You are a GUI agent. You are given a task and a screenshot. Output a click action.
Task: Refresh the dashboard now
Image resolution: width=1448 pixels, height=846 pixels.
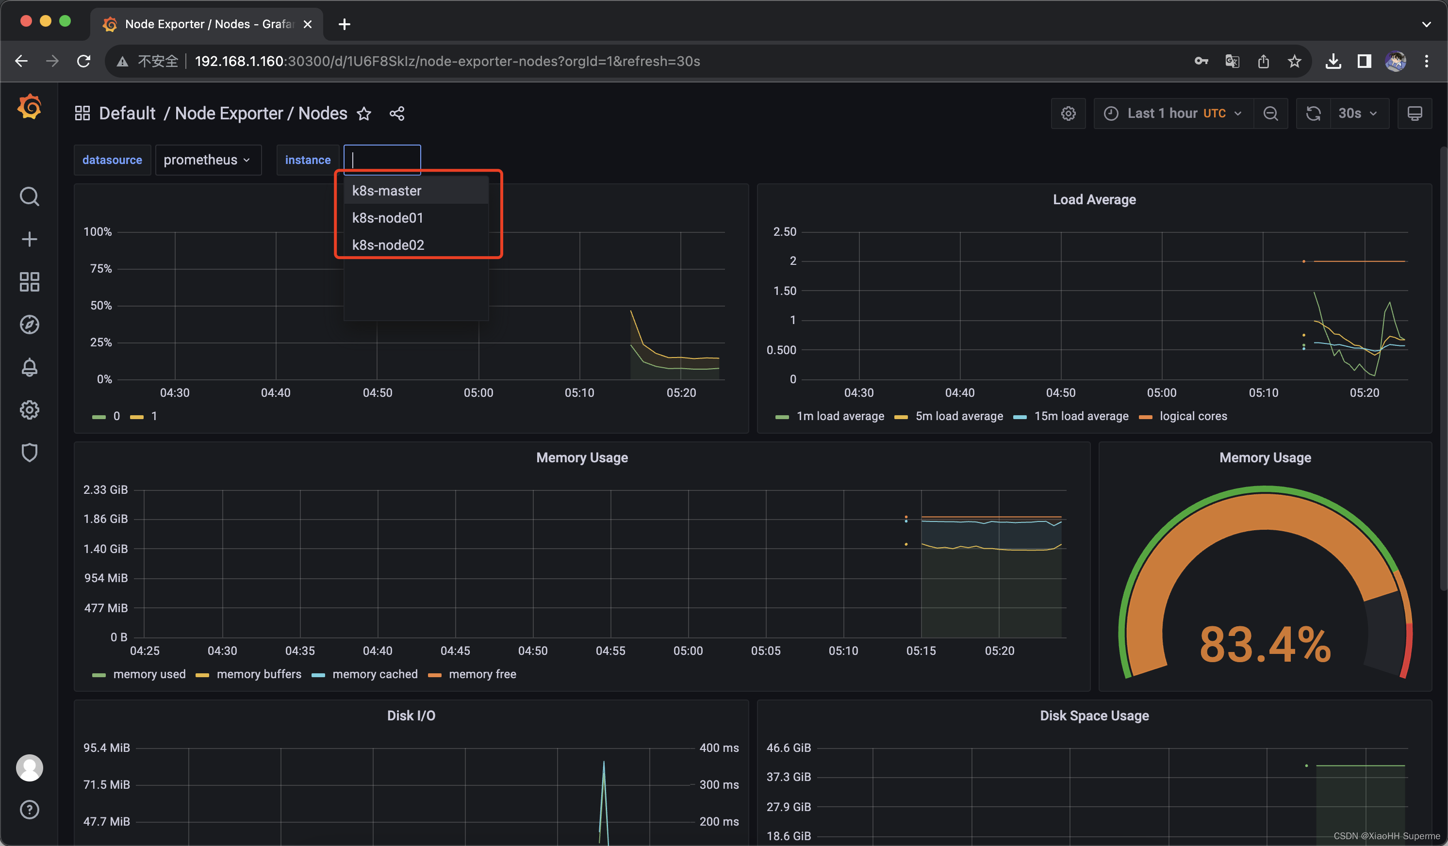point(1313,113)
